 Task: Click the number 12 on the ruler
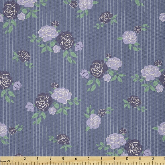tap(152, 159)
